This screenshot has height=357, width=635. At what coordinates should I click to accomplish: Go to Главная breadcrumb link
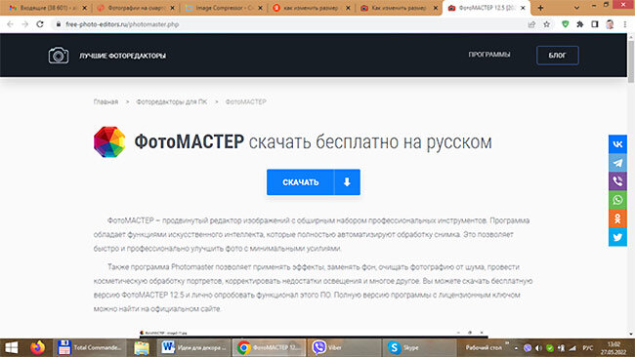click(x=106, y=101)
